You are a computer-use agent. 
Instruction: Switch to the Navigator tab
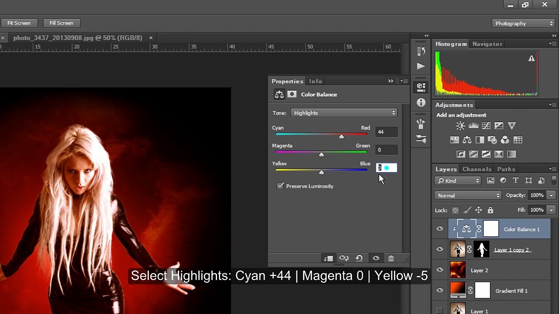point(487,44)
